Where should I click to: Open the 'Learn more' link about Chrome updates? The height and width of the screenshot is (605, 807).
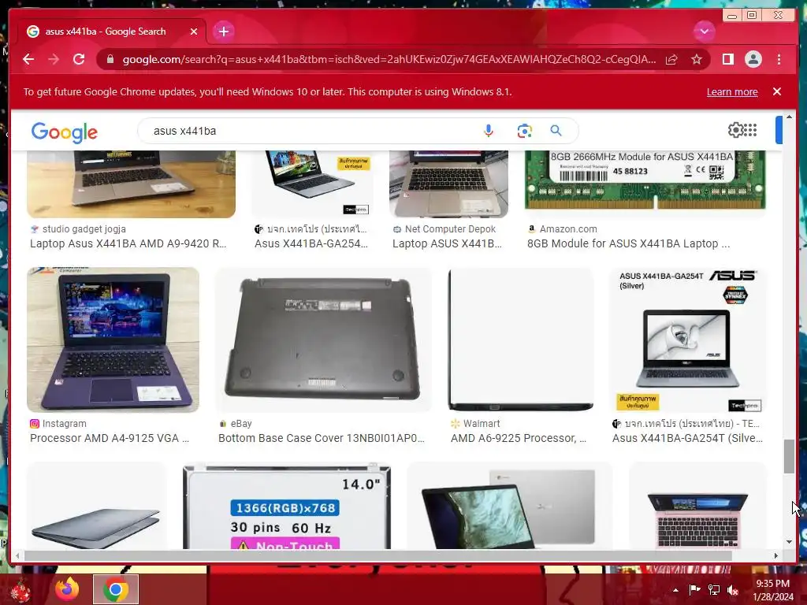[732, 91]
